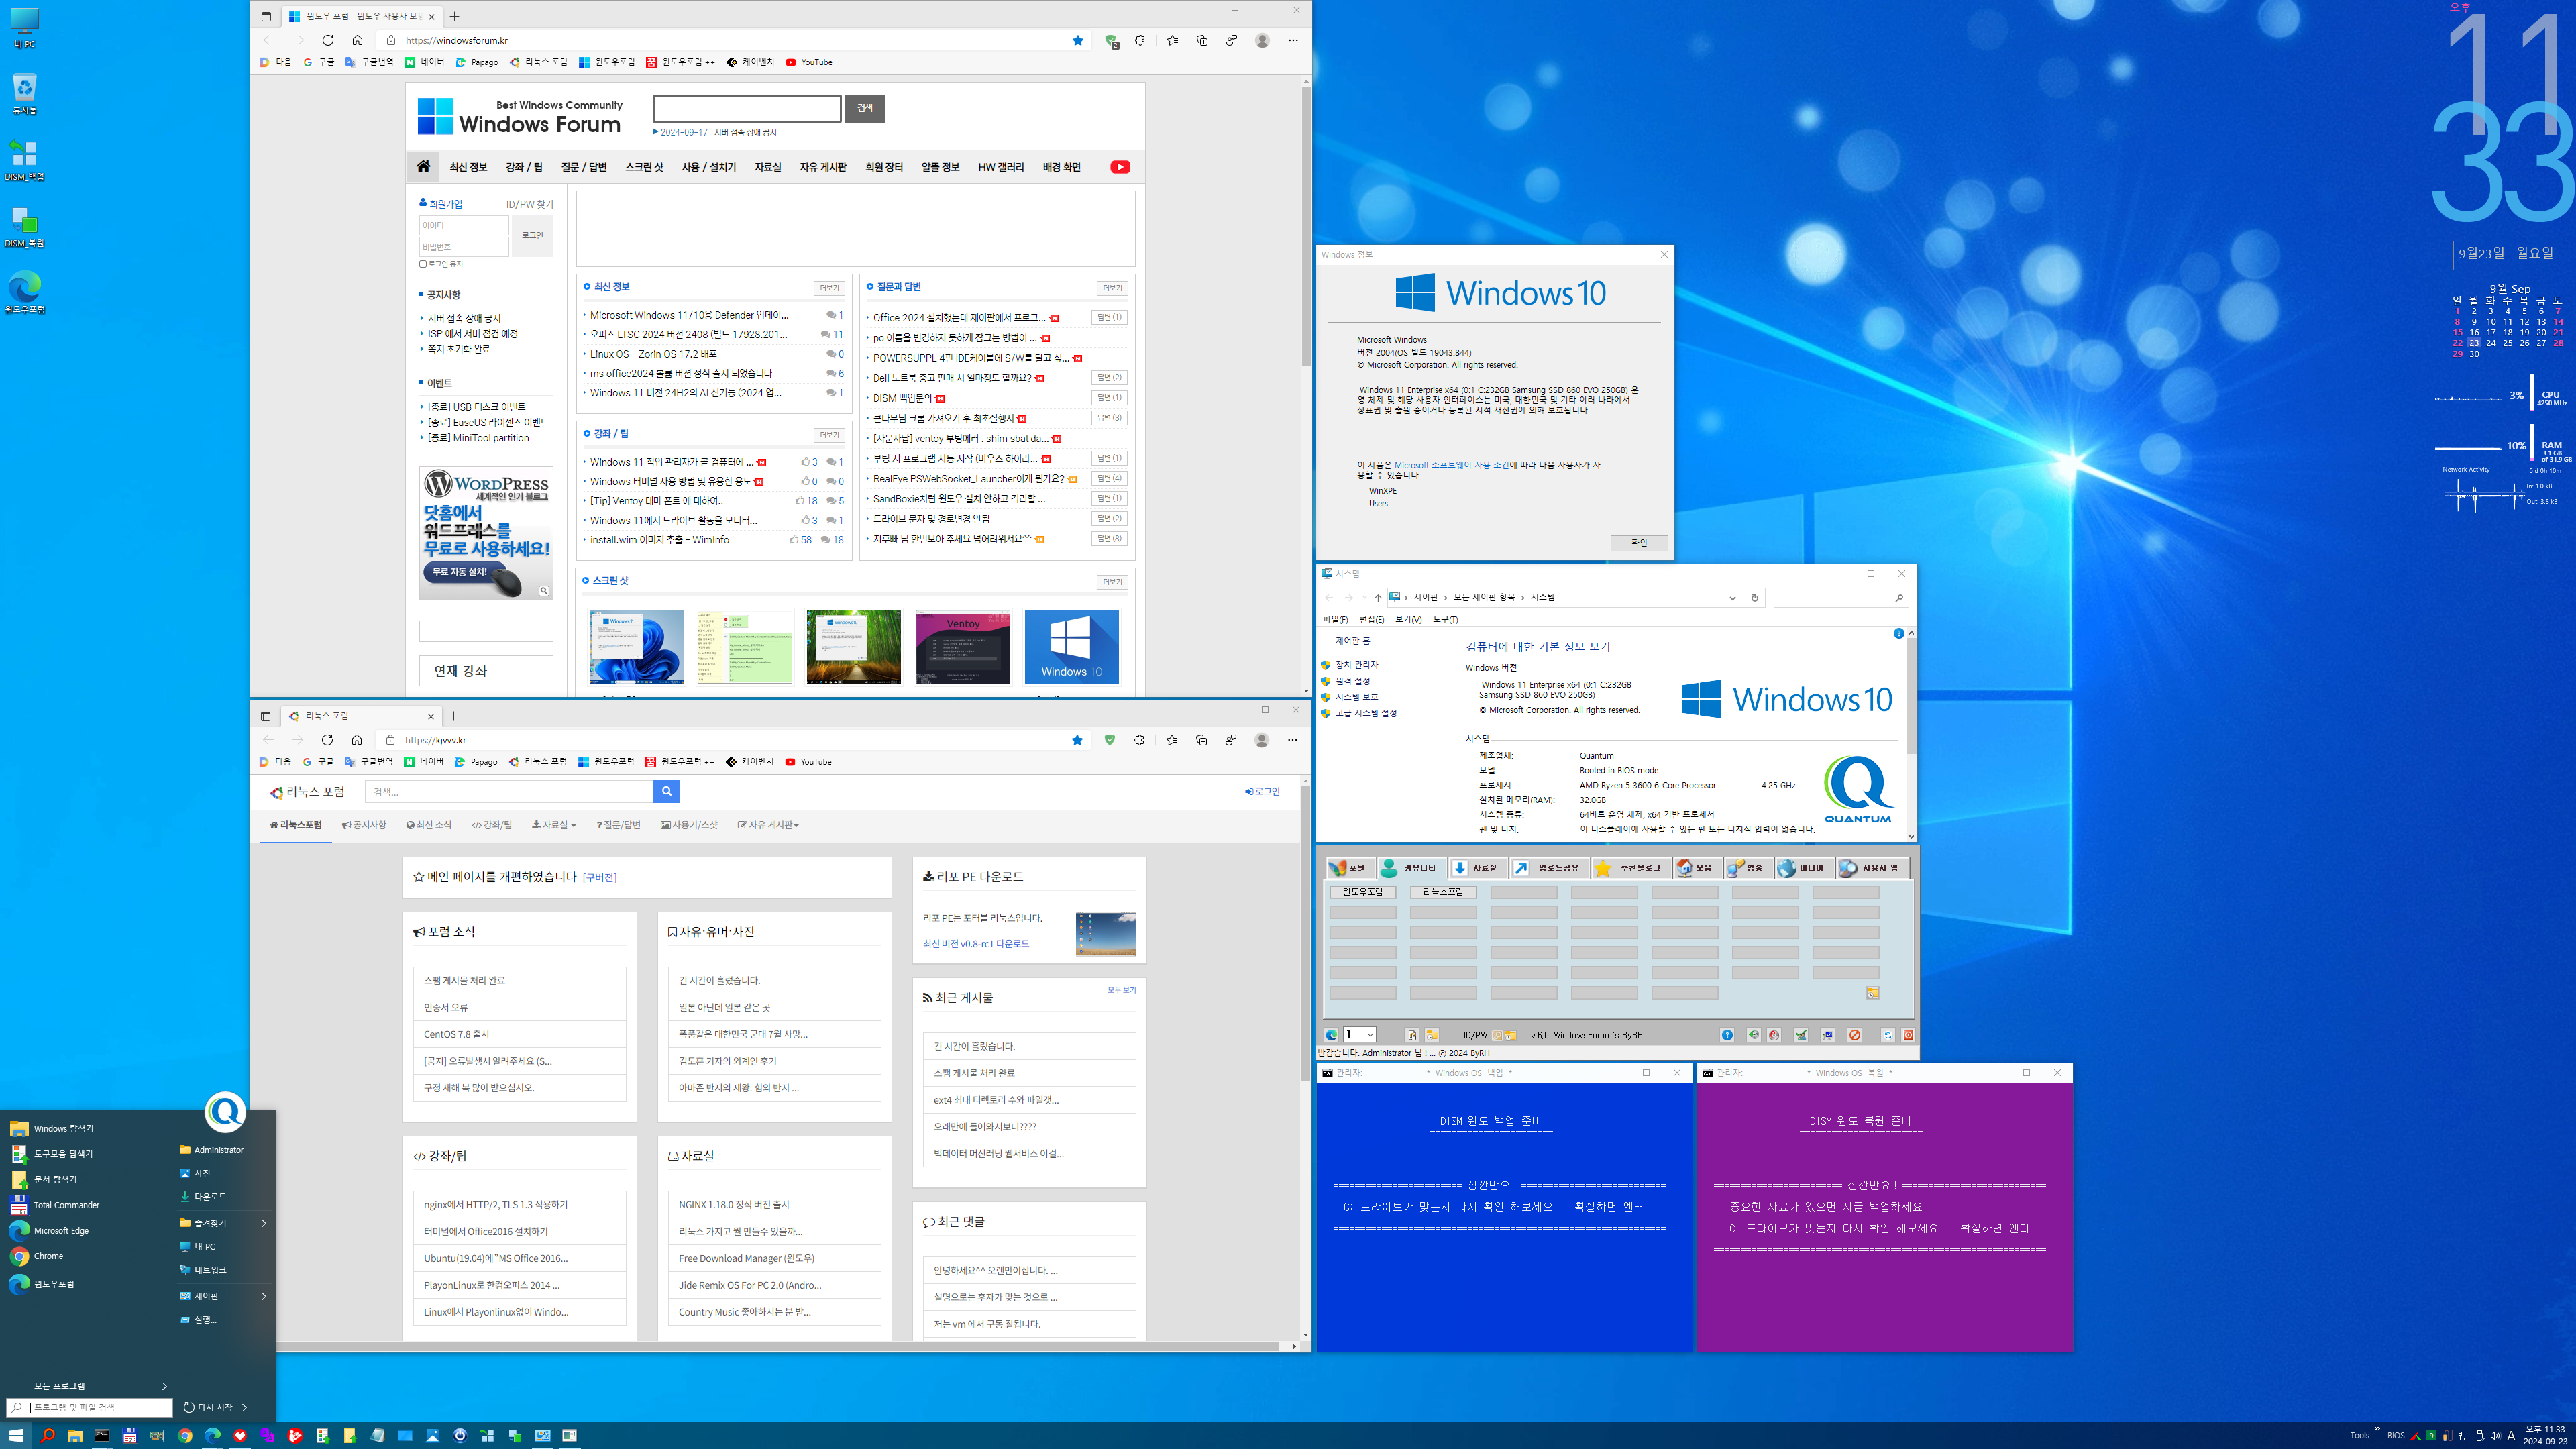
Task: Expand 즐겨찾기 submenu in start menu
Action: click(x=264, y=1223)
